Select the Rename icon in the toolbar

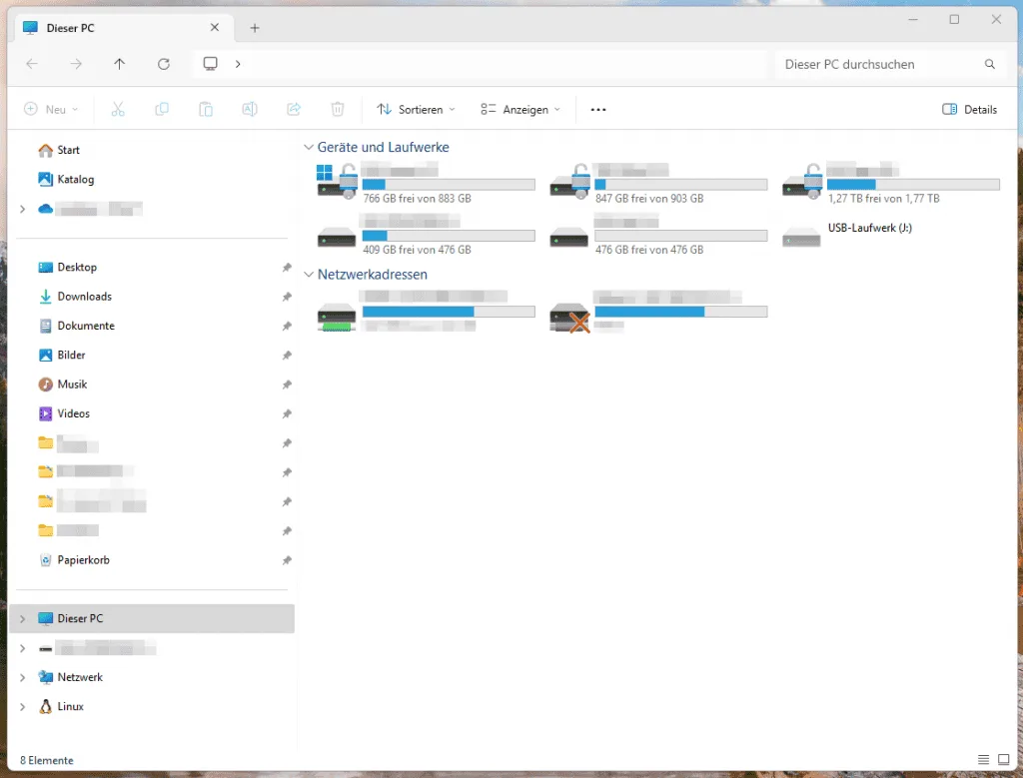coord(249,109)
